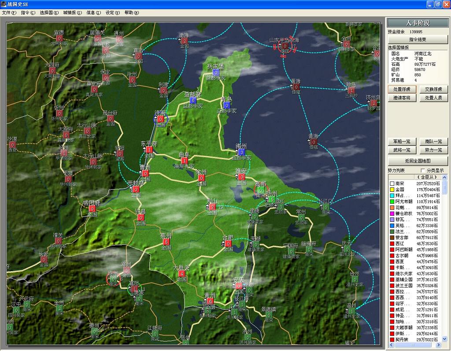This screenshot has height=351, width=451.
Task: Click the 返回全国地图 button
Action: (417, 161)
